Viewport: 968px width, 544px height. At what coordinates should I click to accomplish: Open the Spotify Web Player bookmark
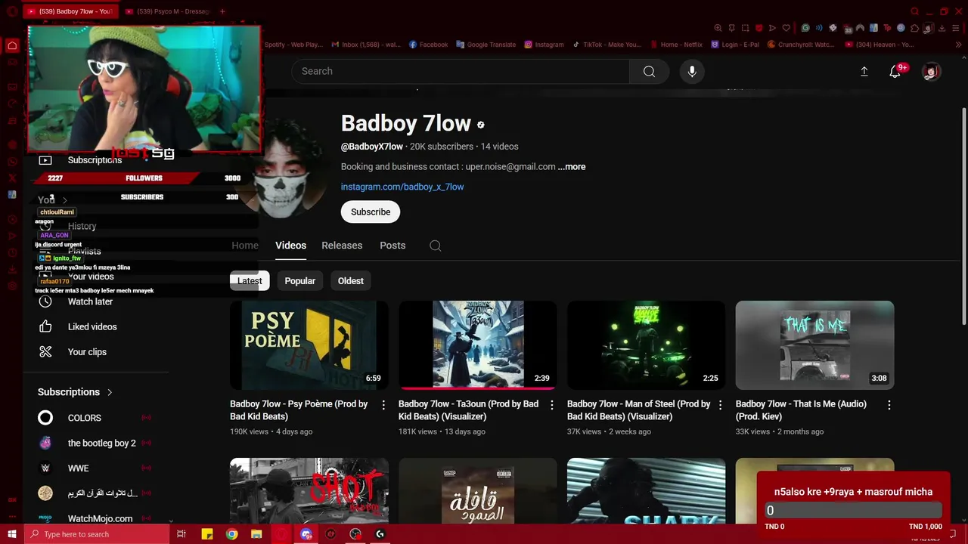[x=293, y=45]
